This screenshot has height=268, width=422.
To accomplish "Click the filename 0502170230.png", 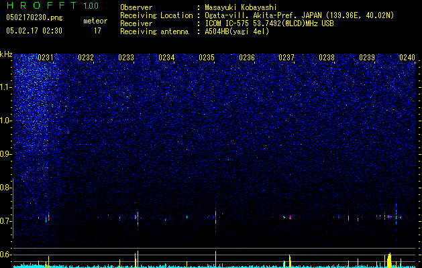I will click(34, 18).
